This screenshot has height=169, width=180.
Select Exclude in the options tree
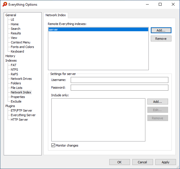pyautogui.click(x=16, y=101)
